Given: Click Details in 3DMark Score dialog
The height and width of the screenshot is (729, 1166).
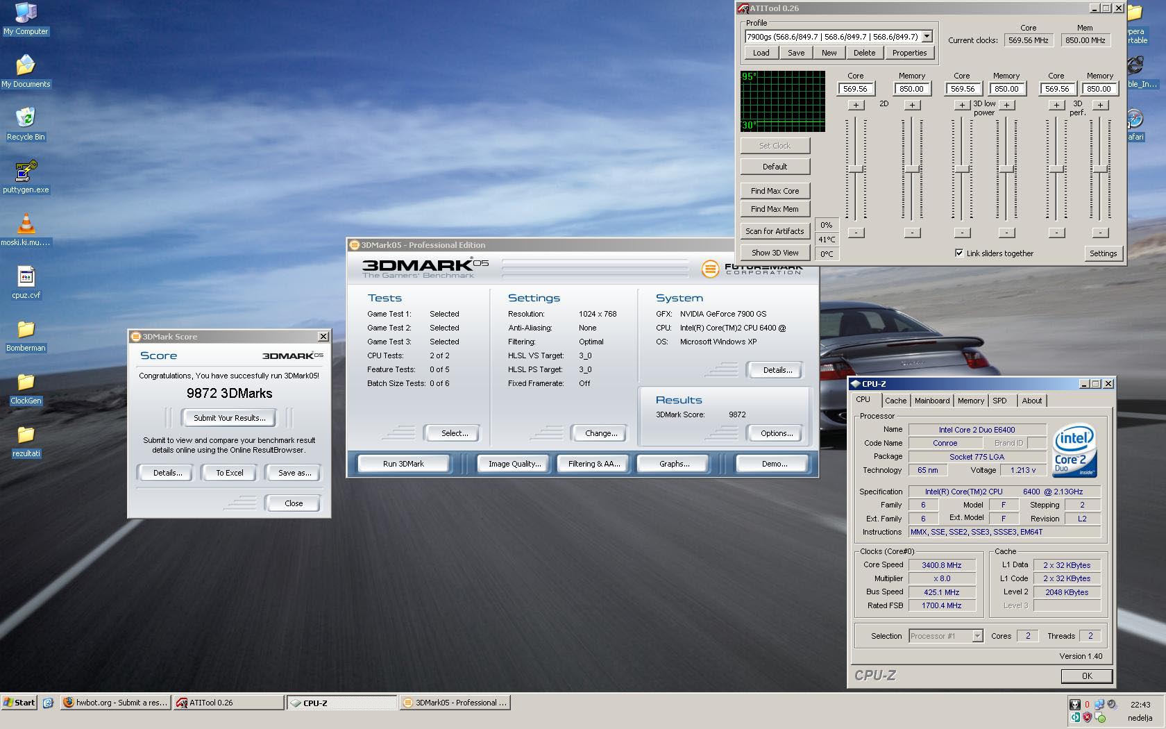Looking at the screenshot, I should click(167, 473).
